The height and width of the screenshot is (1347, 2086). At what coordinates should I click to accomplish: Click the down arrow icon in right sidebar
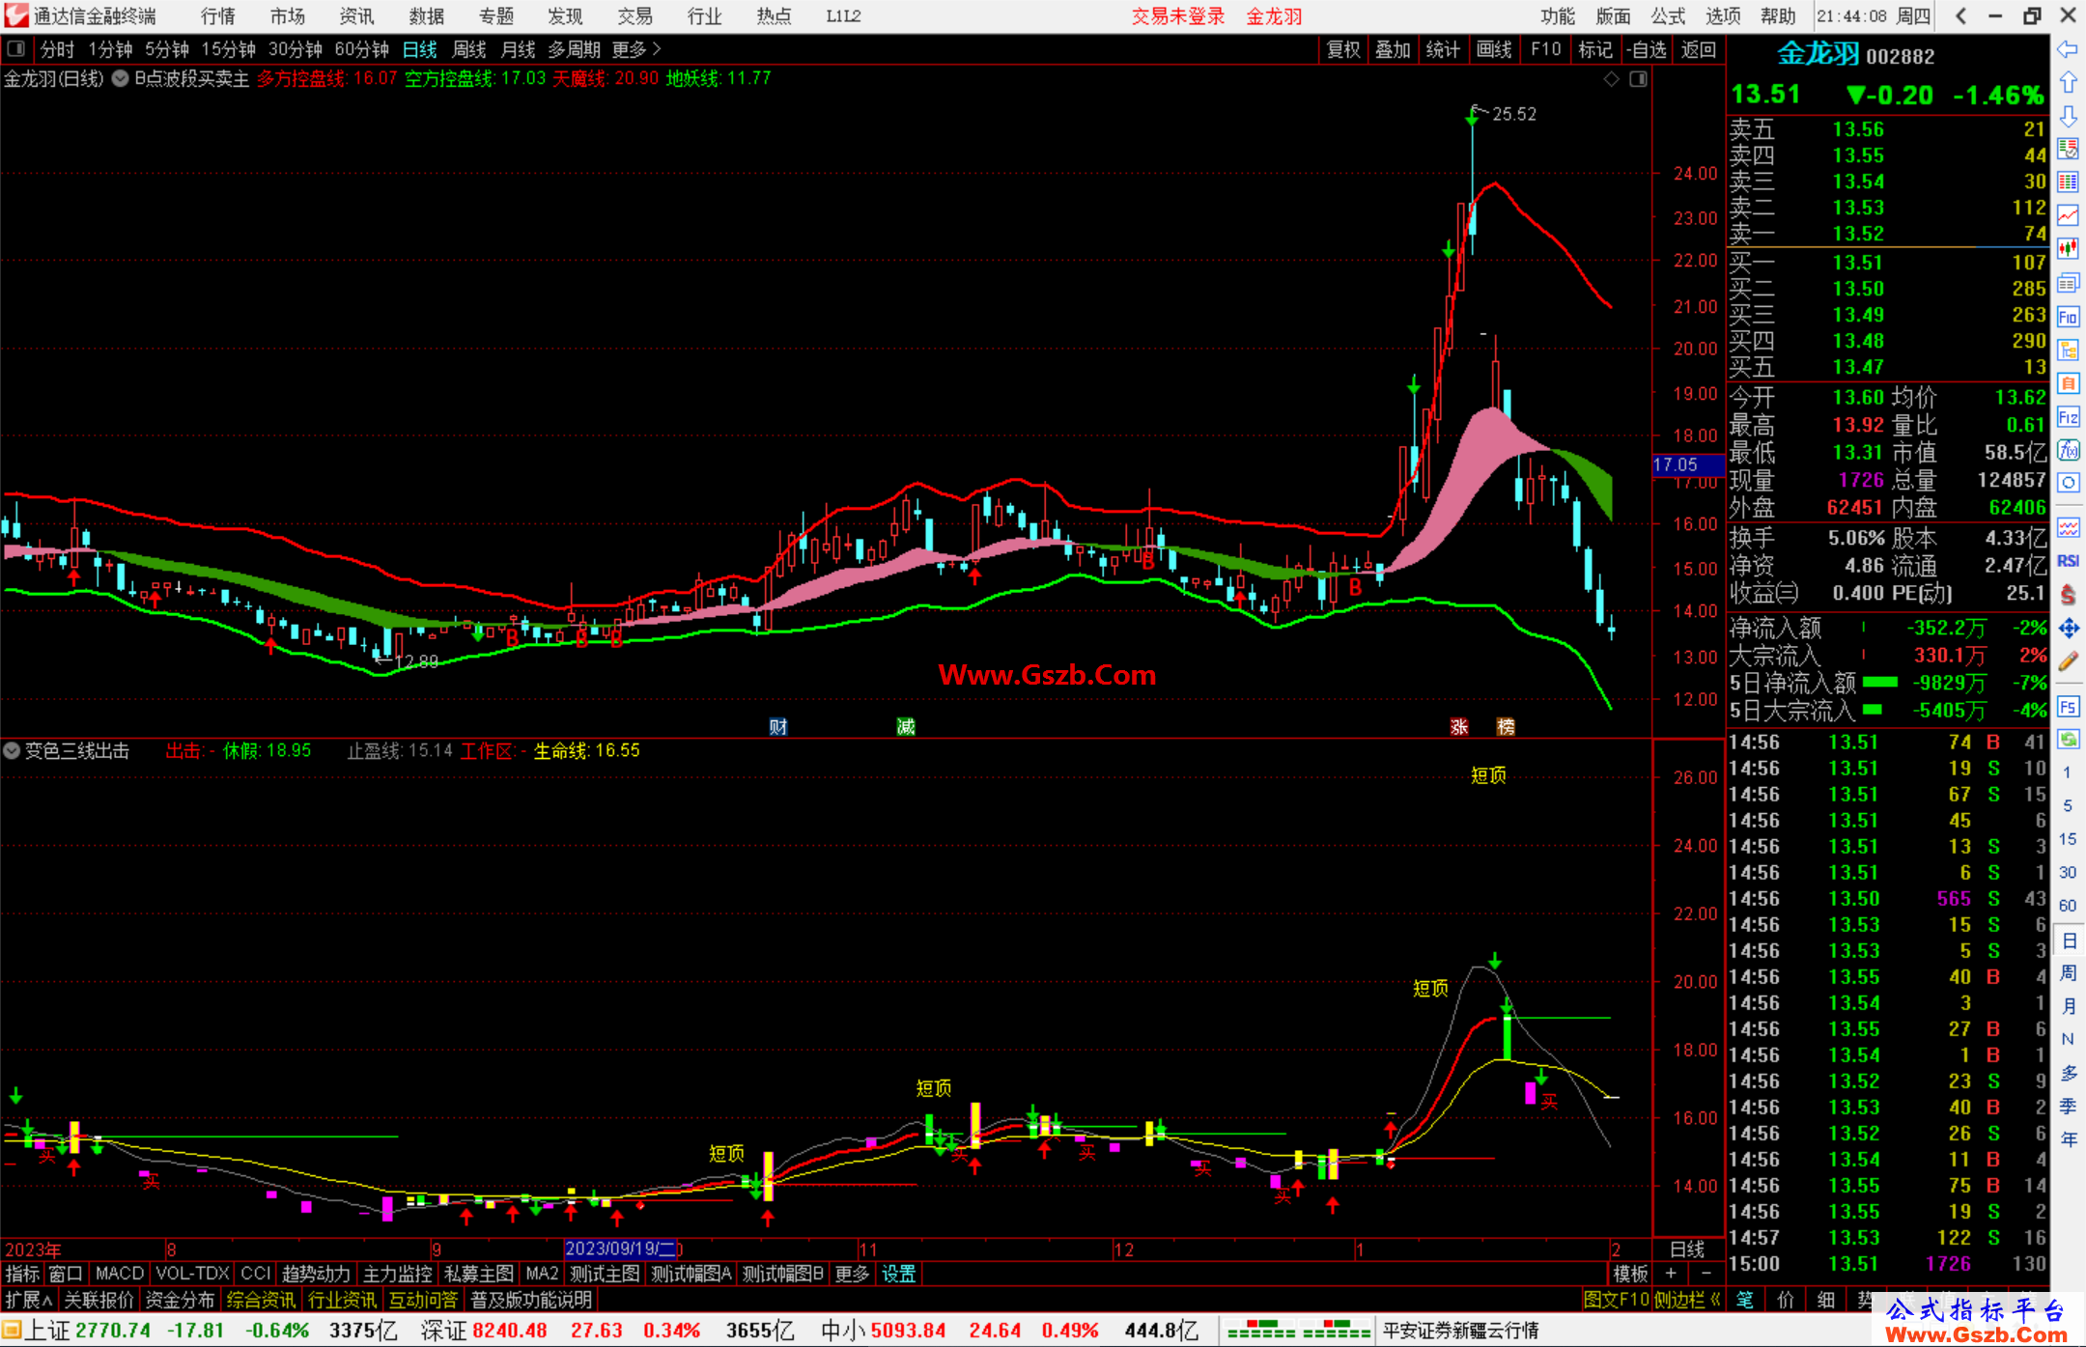tap(2068, 117)
